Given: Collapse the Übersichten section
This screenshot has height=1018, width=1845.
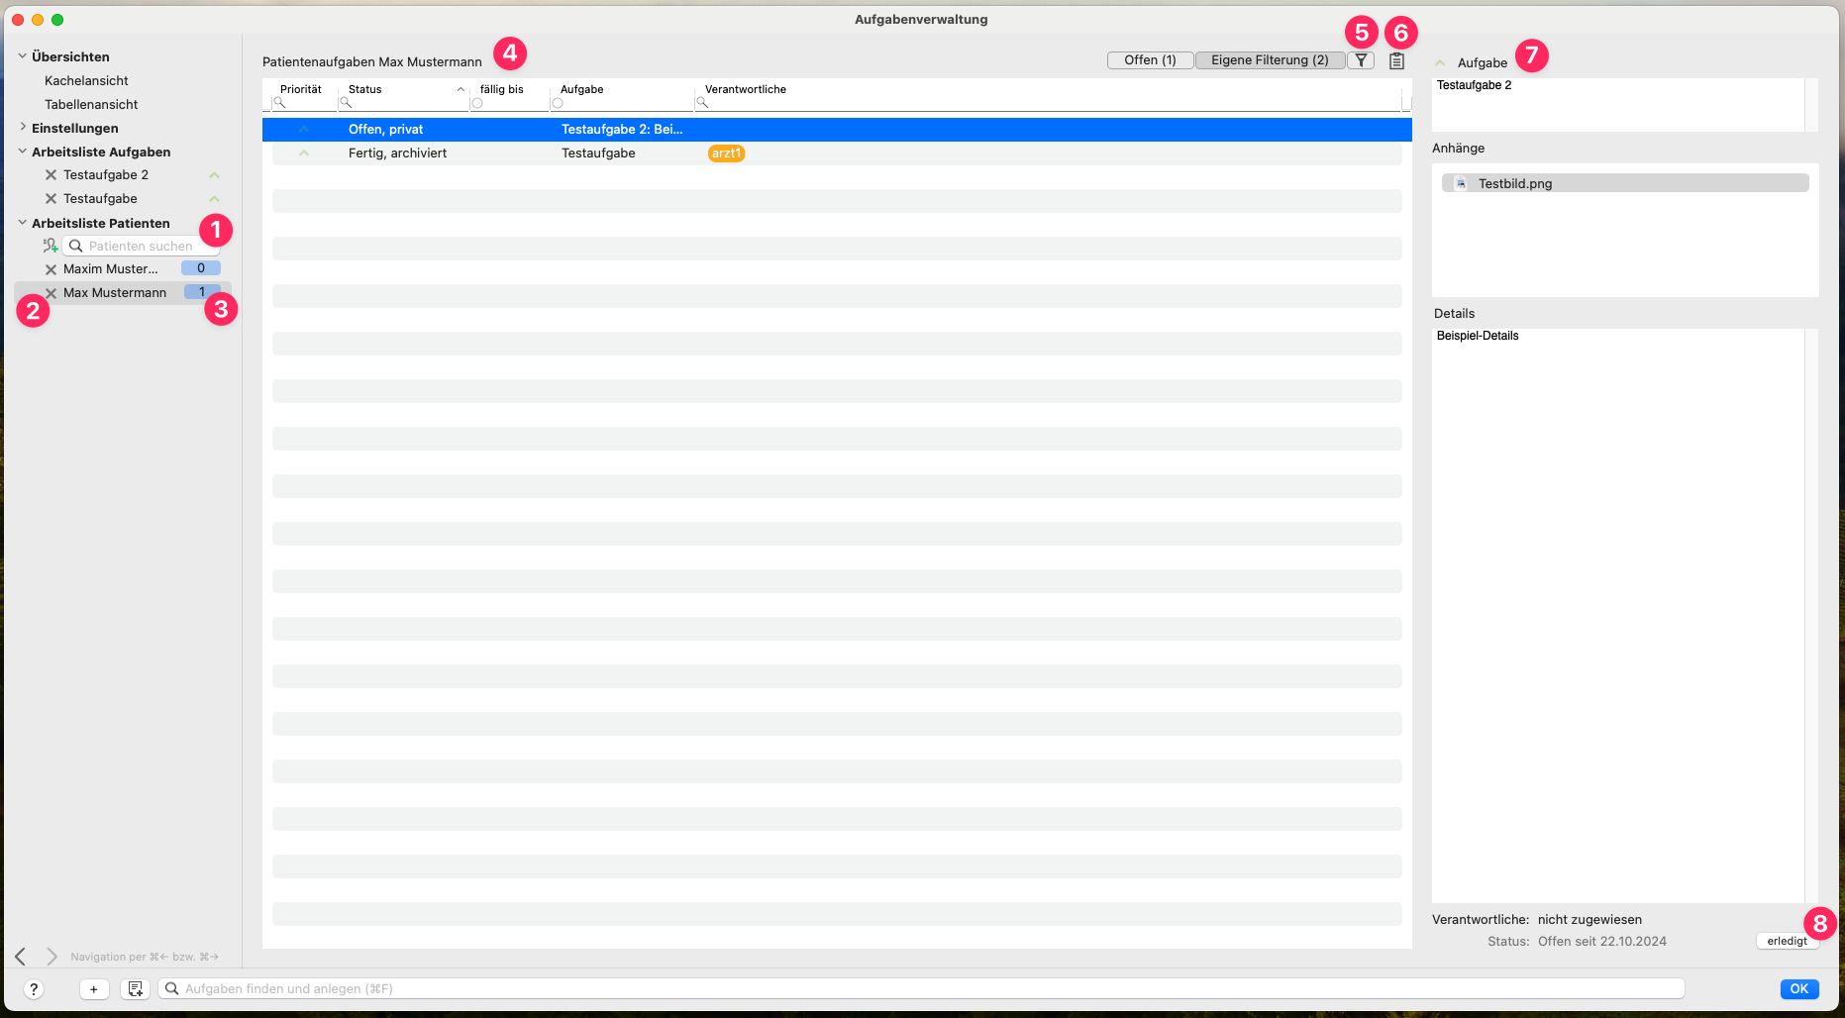Looking at the screenshot, I should point(22,56).
